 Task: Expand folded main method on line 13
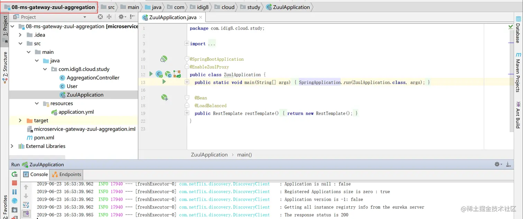(x=187, y=82)
